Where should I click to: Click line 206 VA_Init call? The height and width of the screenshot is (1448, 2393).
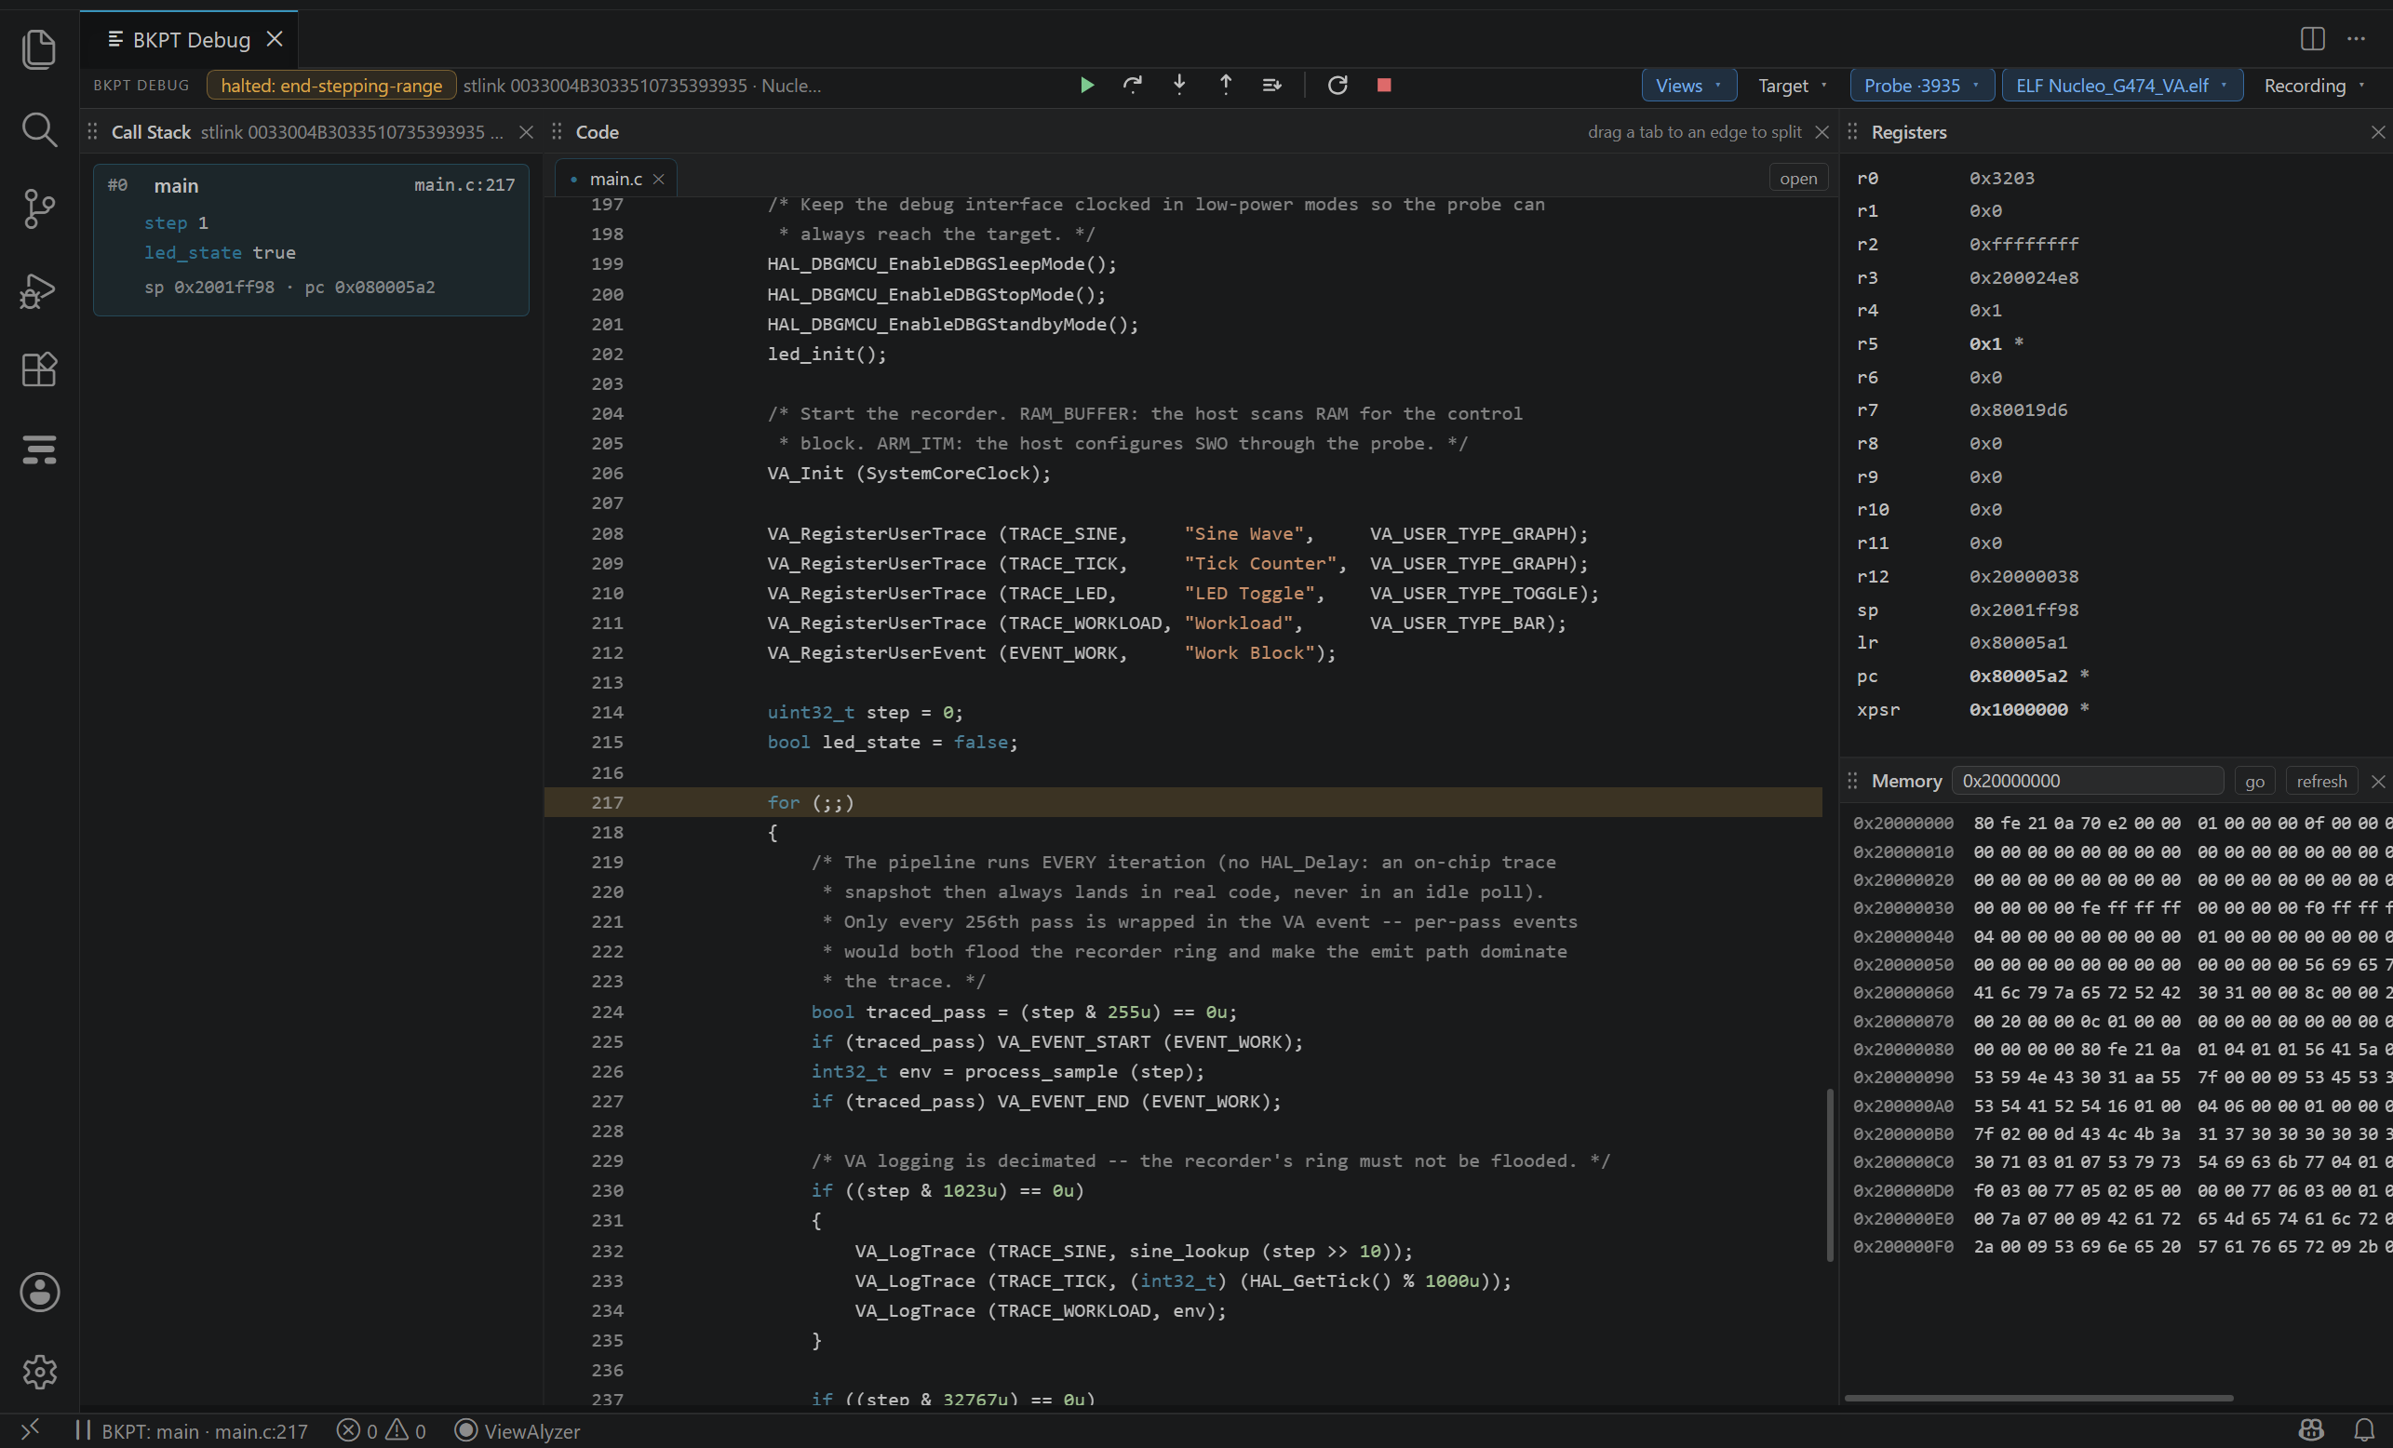[x=908, y=473]
